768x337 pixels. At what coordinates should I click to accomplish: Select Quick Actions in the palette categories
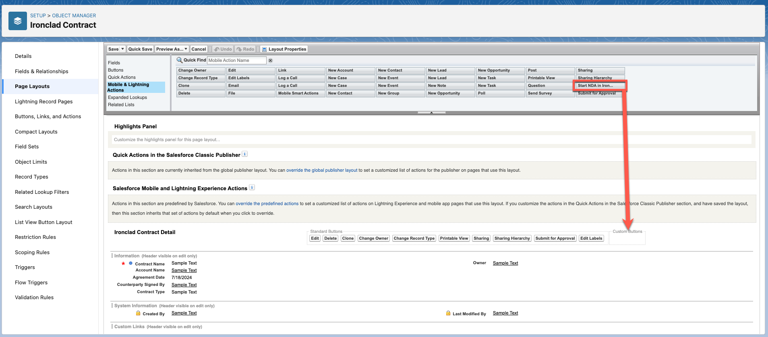pos(122,77)
